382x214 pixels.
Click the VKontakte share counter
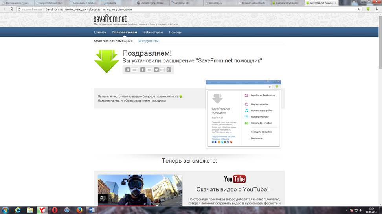tap(134, 70)
